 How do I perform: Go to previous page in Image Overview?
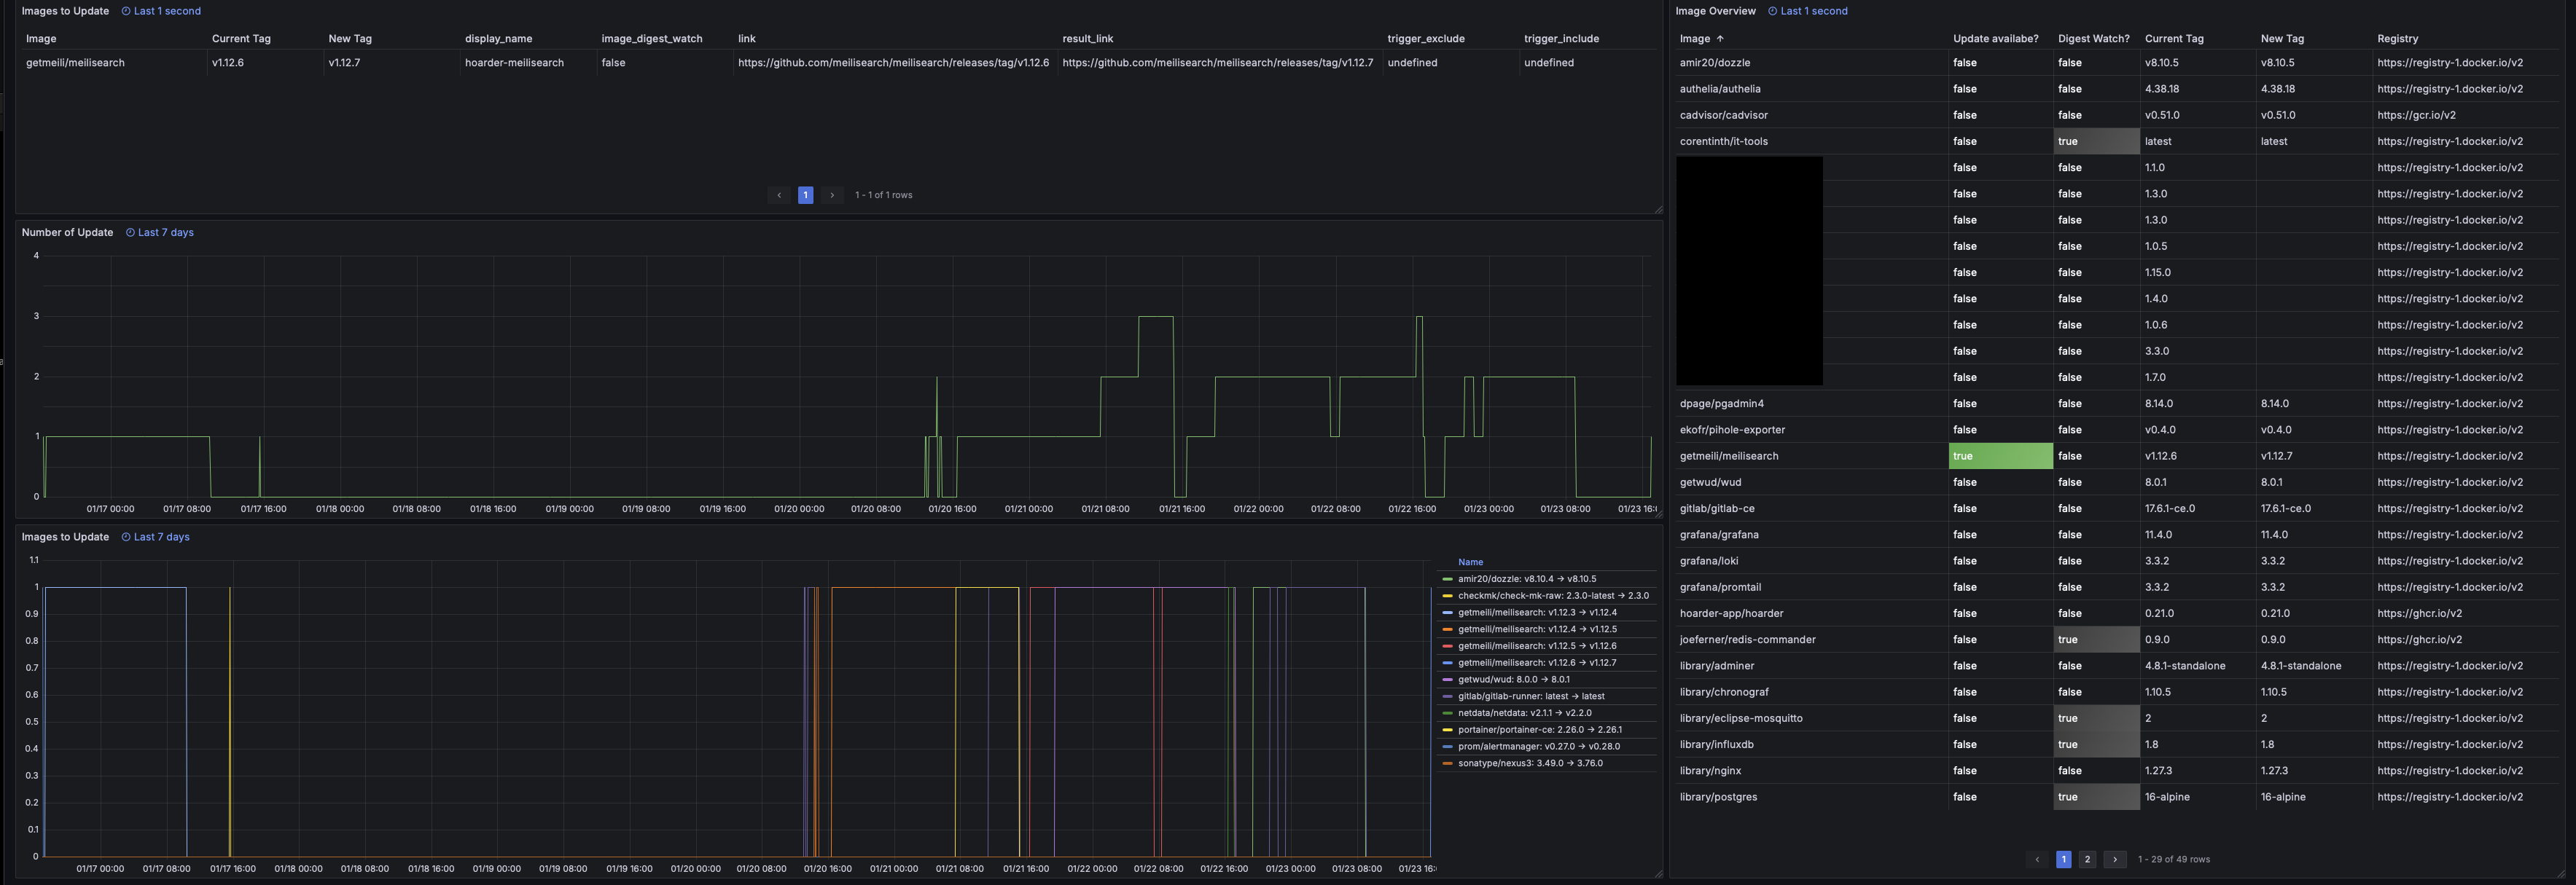[2036, 859]
